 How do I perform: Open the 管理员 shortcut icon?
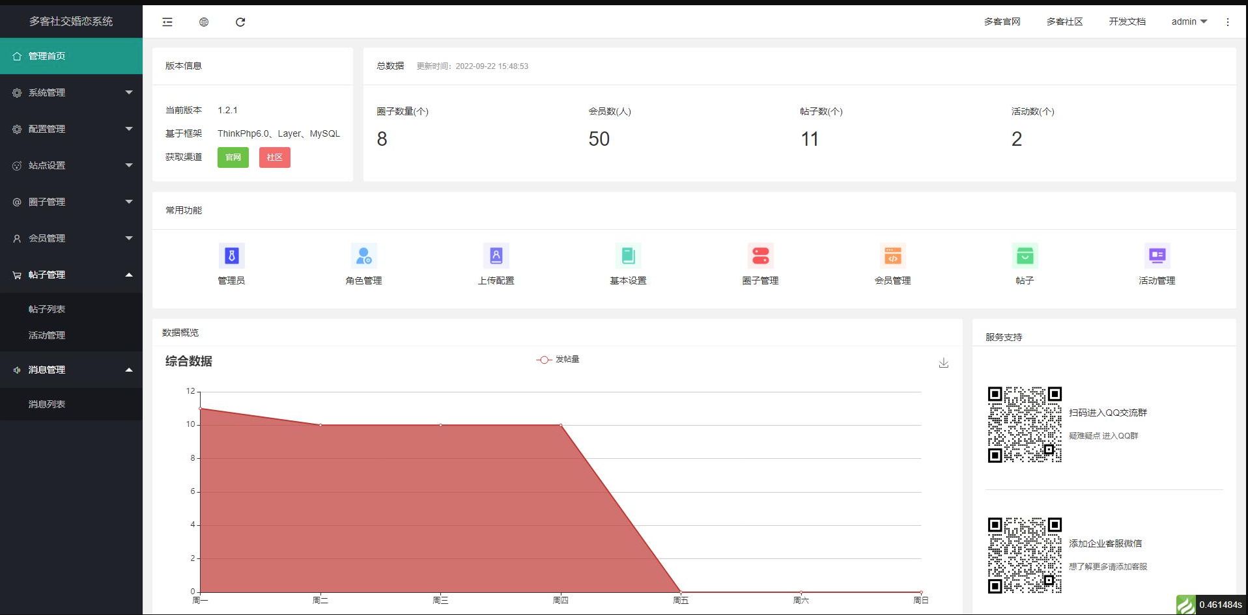231,256
